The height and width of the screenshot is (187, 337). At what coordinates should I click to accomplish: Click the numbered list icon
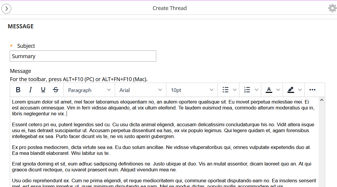pyautogui.click(x=247, y=90)
